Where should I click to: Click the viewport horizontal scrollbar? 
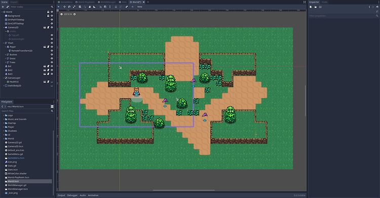pyautogui.click(x=184, y=190)
